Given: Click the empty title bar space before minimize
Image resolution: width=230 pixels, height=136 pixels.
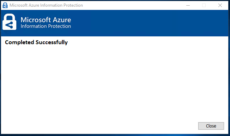Looking at the screenshot, I should 132,5.
